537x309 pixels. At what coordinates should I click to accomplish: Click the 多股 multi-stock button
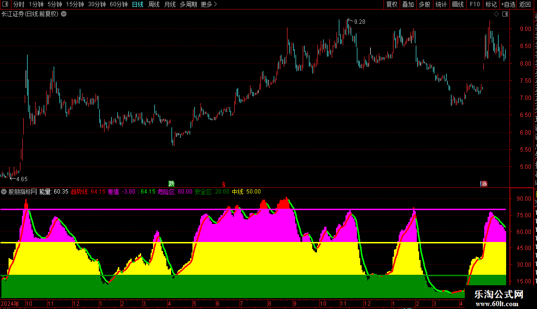424,4
